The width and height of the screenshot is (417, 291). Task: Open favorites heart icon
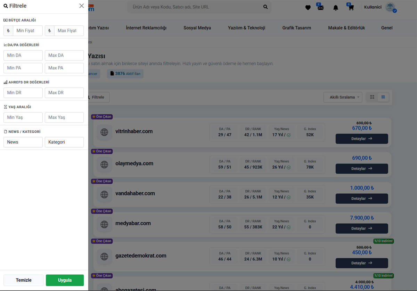(x=308, y=8)
